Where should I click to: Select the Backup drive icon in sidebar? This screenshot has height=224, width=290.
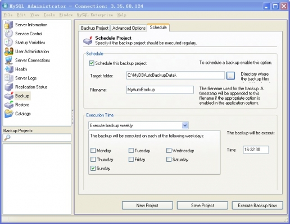[9, 96]
